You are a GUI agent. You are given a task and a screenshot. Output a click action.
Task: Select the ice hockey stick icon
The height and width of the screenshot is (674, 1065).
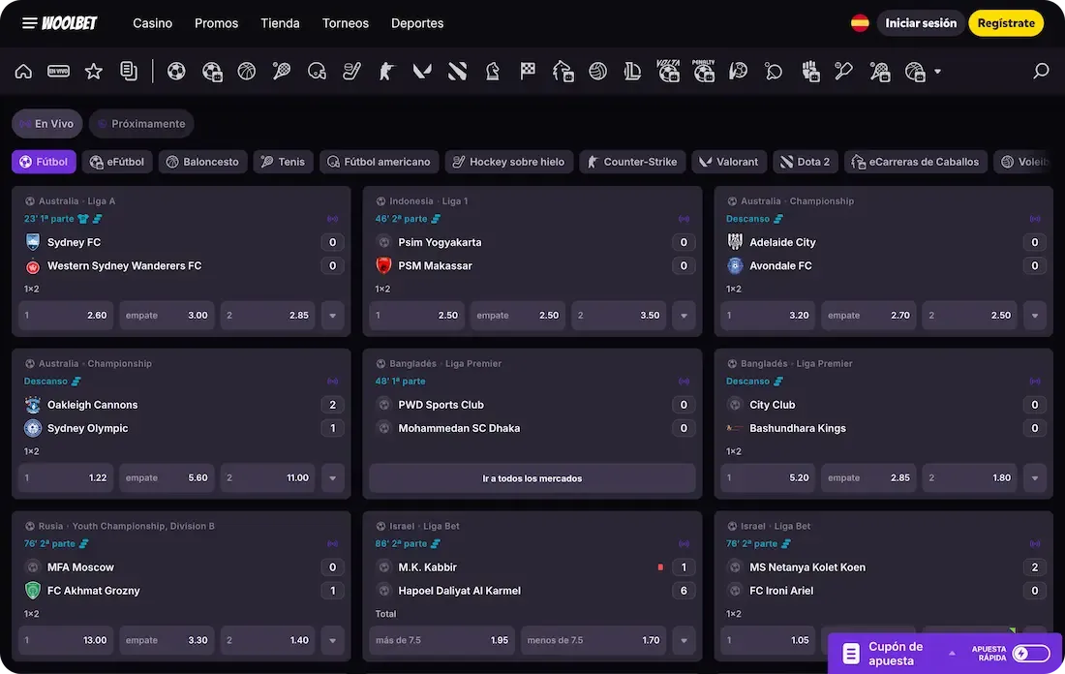pos(351,71)
